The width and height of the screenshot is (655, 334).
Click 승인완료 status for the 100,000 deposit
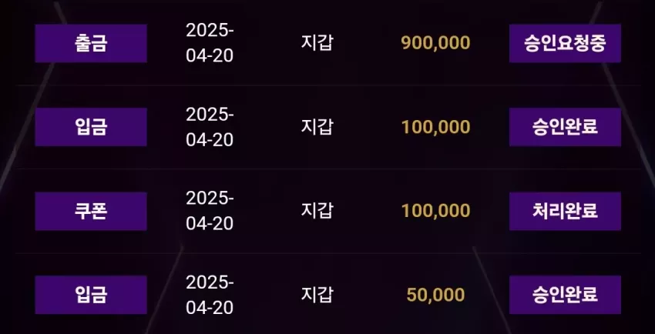(565, 127)
